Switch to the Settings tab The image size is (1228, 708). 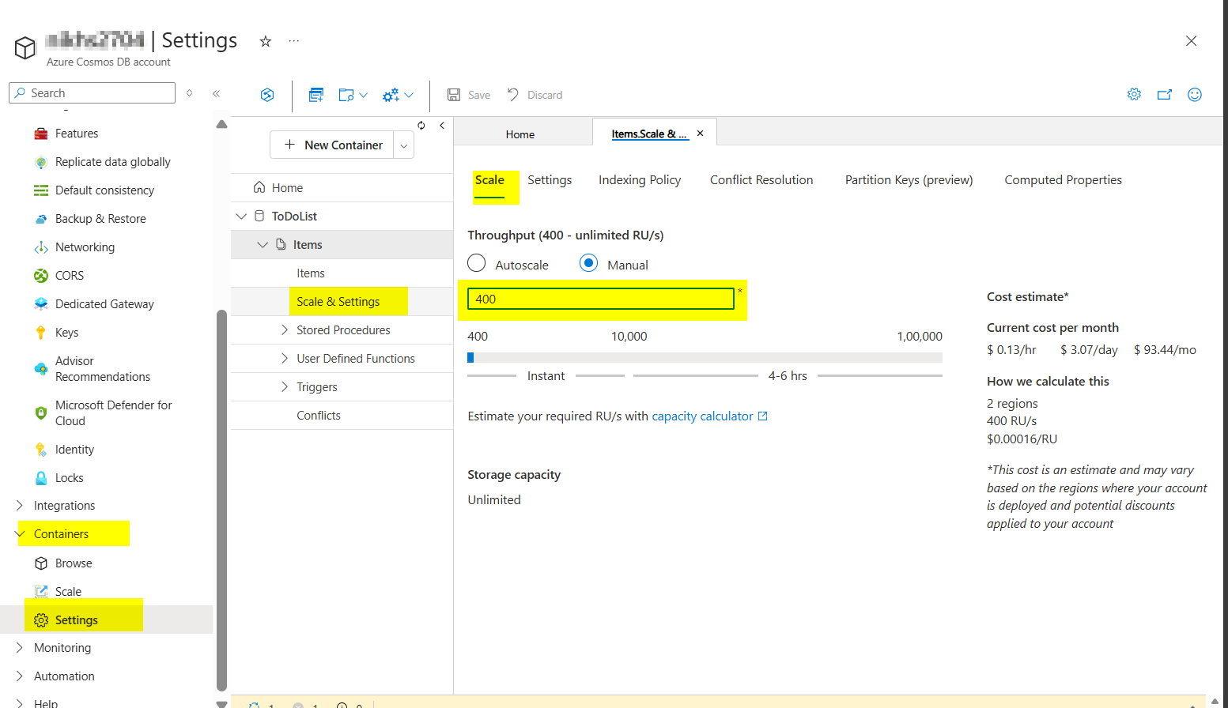550,180
